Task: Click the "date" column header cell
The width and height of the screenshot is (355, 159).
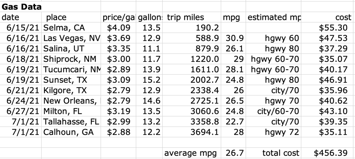Action: [x=11, y=17]
